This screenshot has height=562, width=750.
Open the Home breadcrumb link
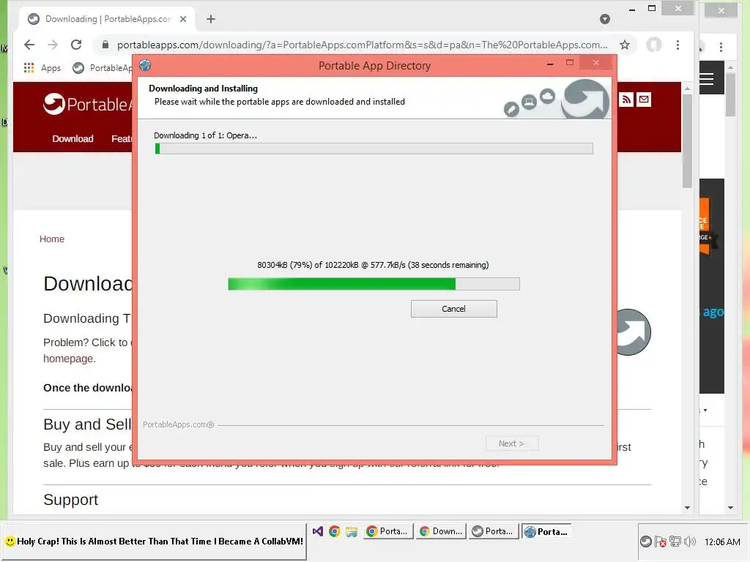click(52, 239)
